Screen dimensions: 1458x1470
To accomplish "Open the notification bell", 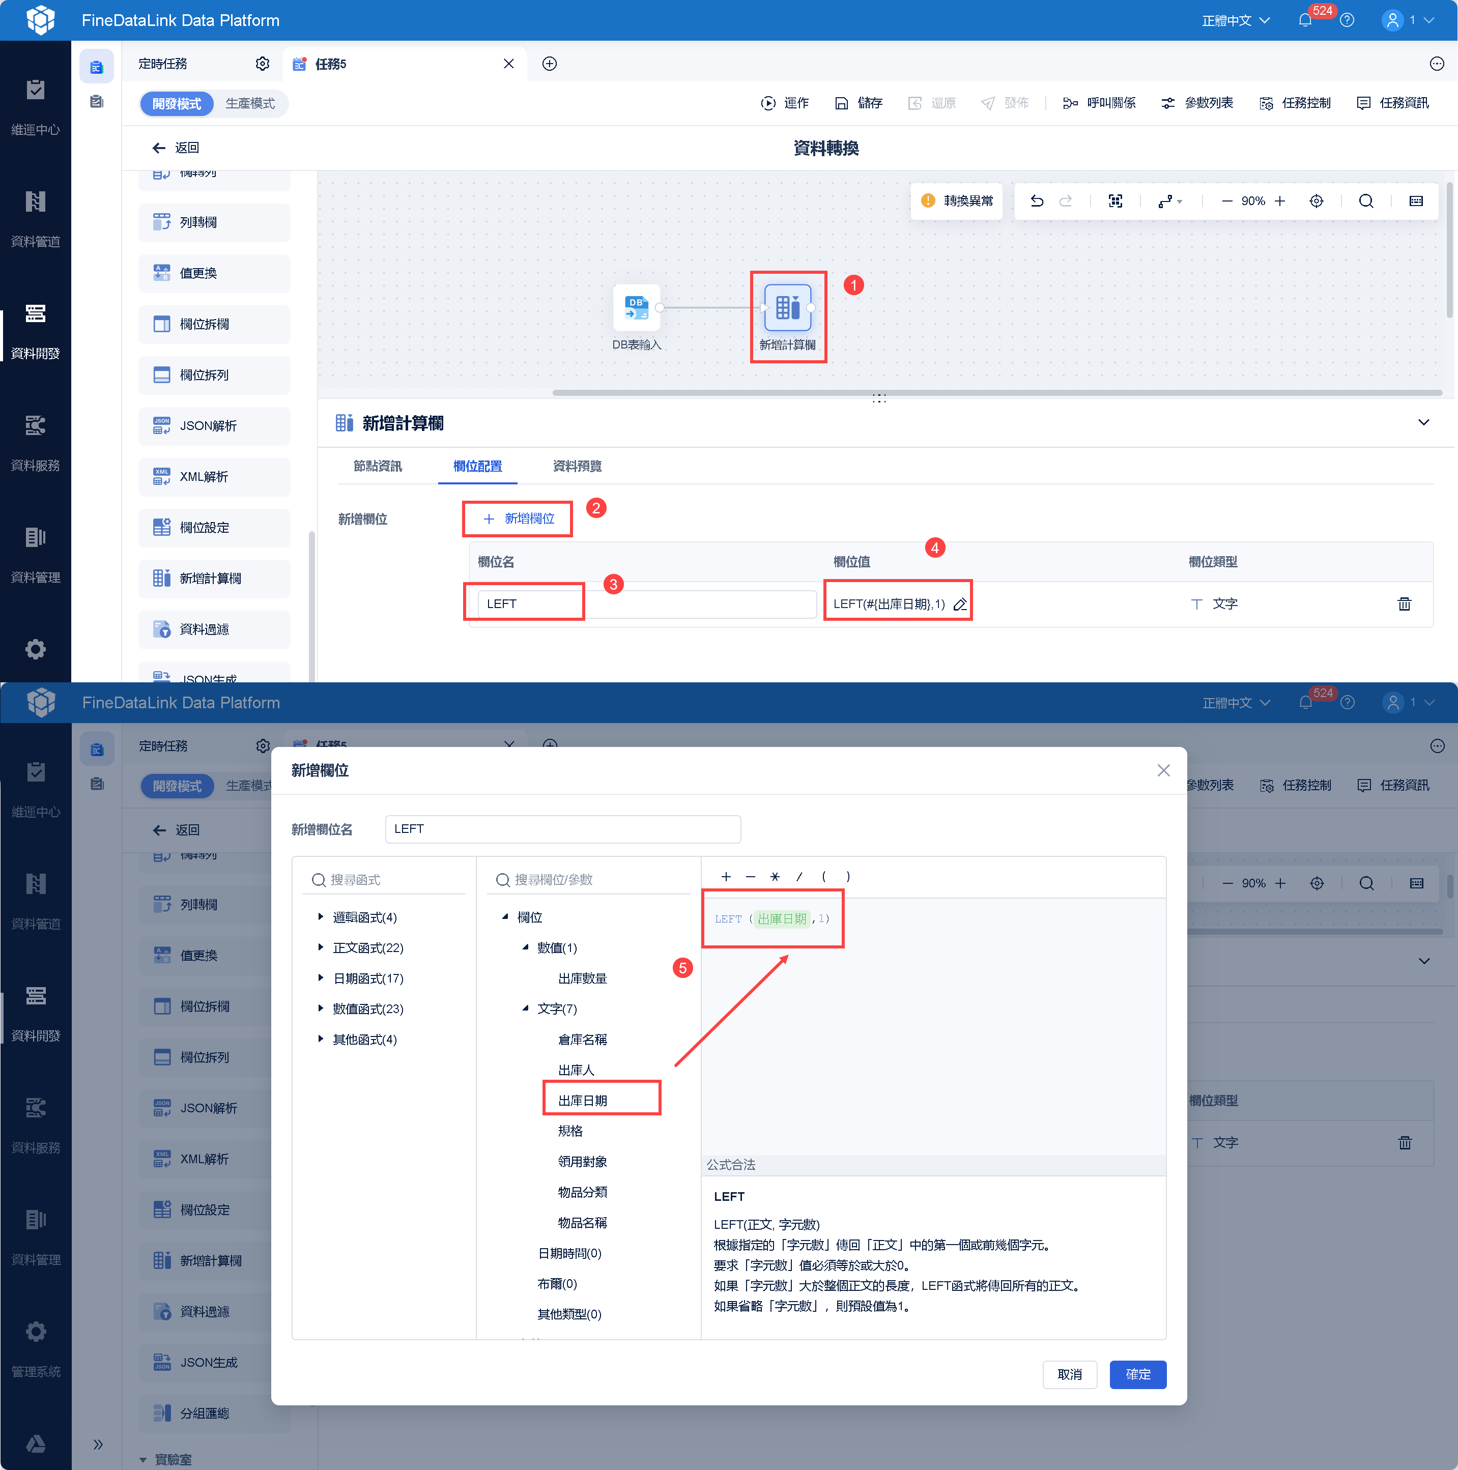I will tap(1304, 20).
